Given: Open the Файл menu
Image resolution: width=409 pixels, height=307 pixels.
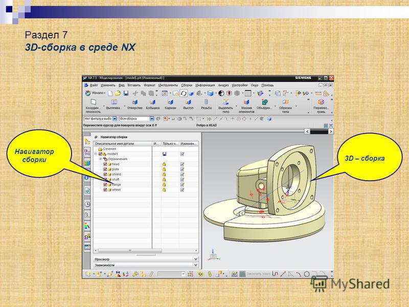Looking at the screenshot, I should (94, 85).
